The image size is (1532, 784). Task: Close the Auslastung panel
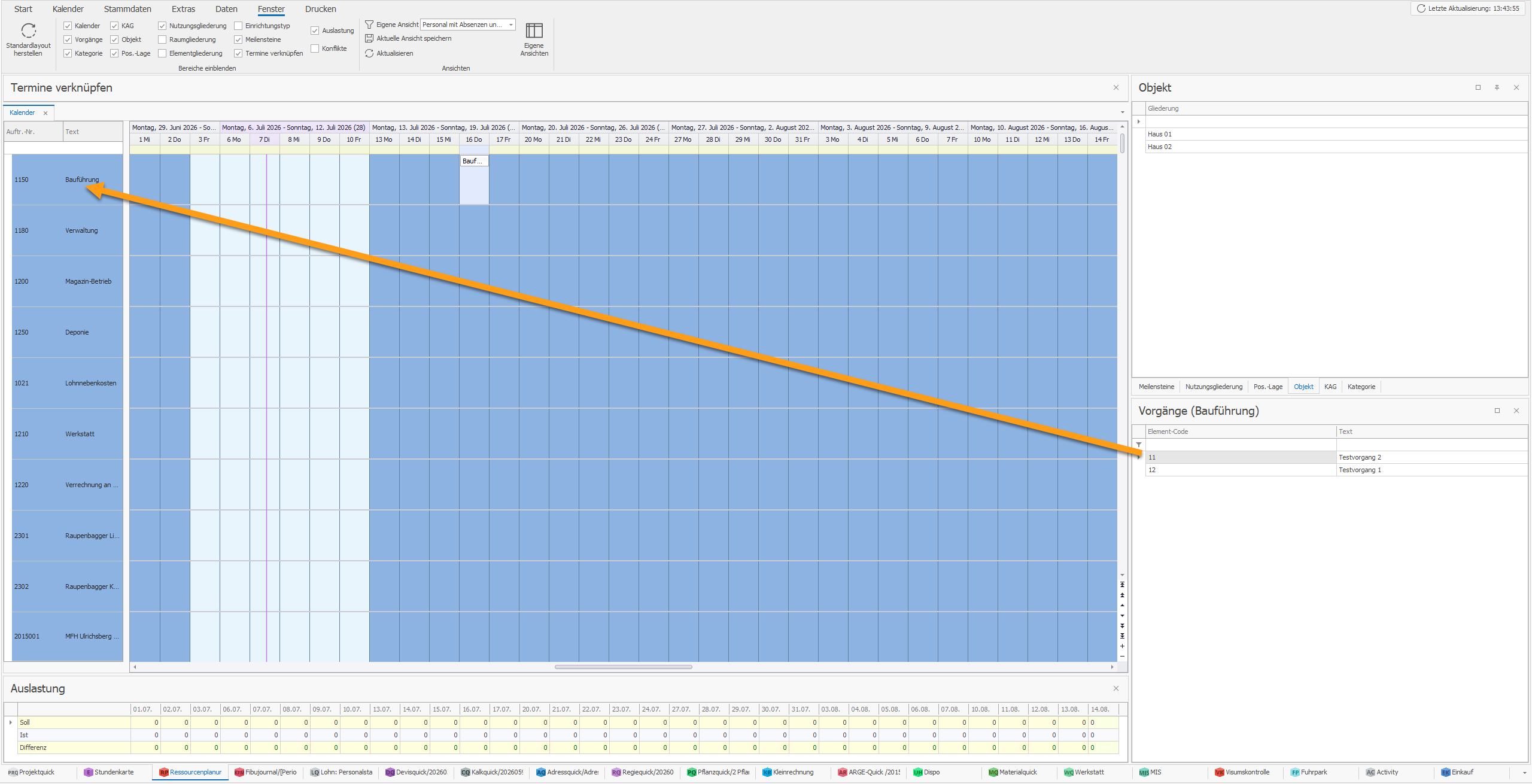click(1116, 688)
